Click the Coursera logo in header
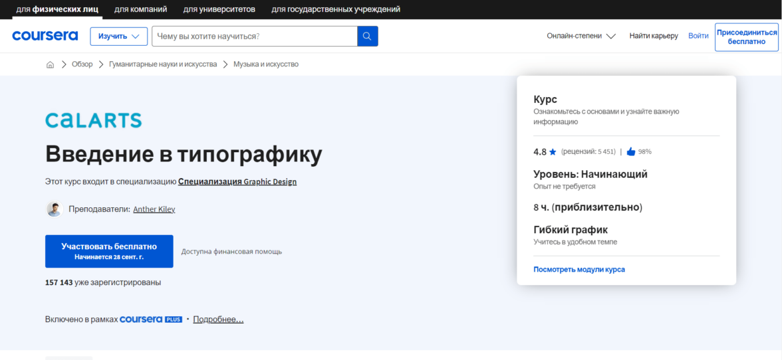This screenshot has width=782, height=360. [x=45, y=36]
